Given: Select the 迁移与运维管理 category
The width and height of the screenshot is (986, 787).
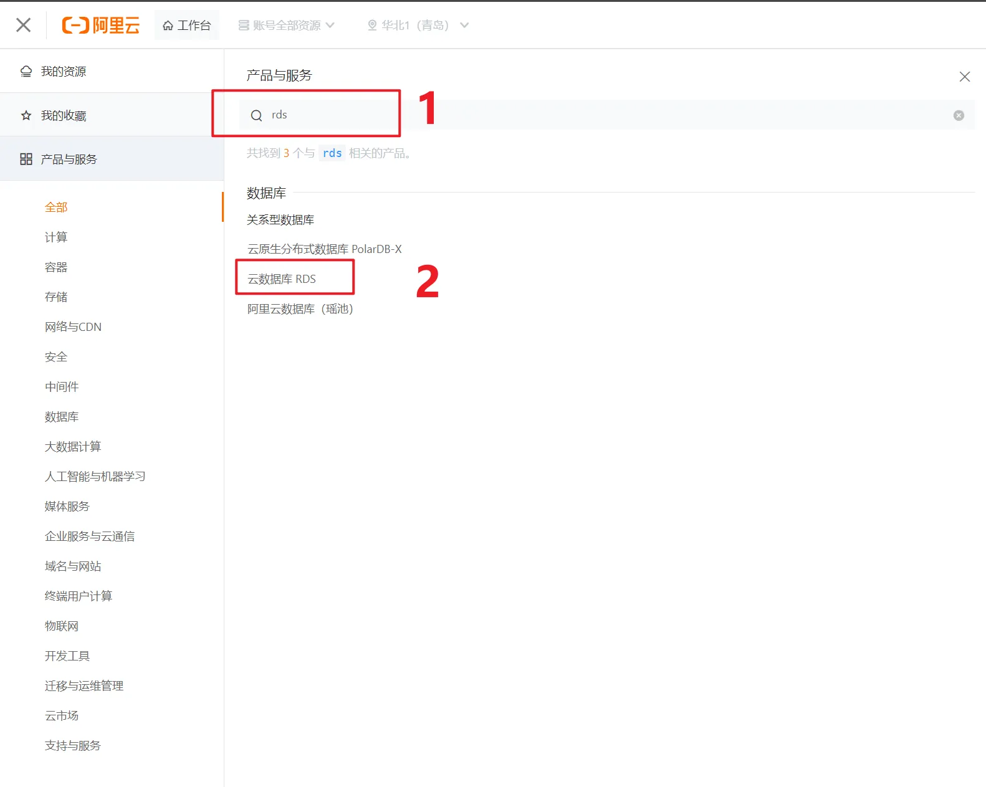Looking at the screenshot, I should [84, 686].
